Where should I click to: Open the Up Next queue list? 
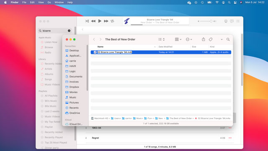tap(238, 21)
